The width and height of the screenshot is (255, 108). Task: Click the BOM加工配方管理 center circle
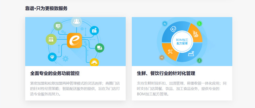pyautogui.click(x=182, y=42)
